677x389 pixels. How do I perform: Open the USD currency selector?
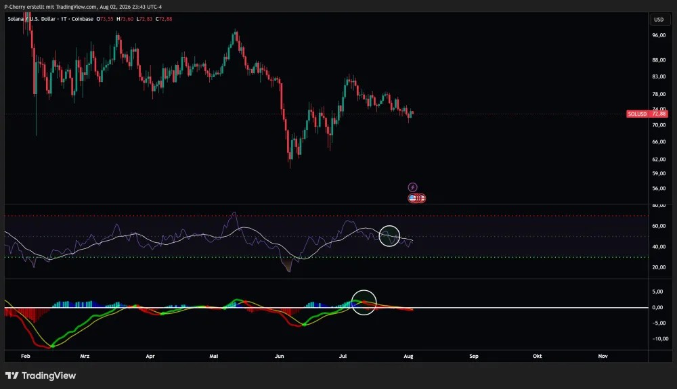(x=659, y=20)
